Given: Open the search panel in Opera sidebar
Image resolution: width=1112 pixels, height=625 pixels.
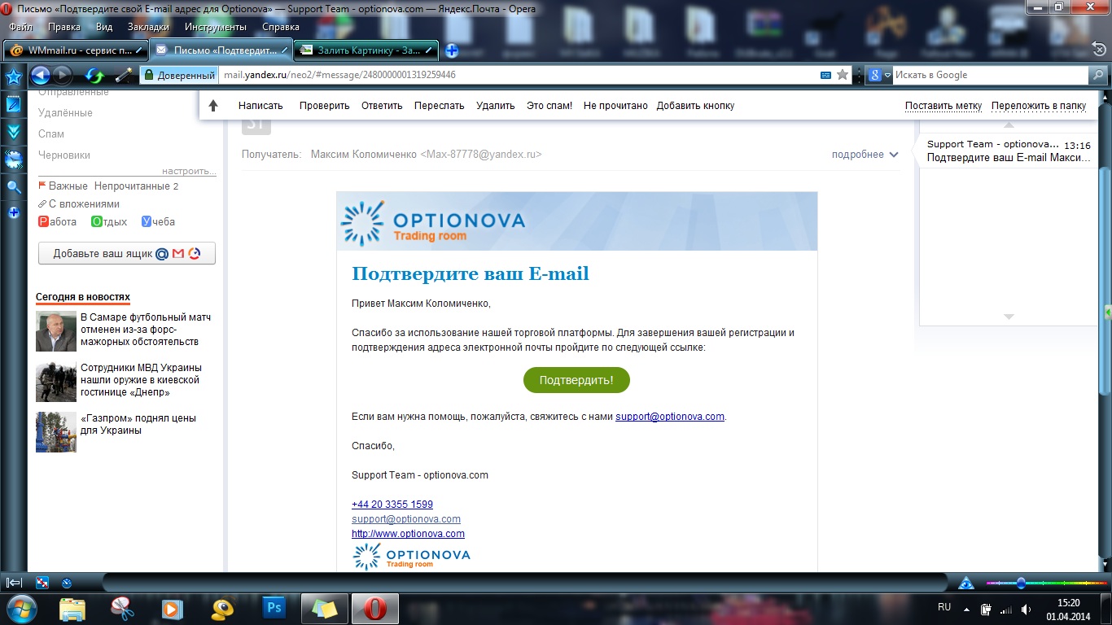Looking at the screenshot, I should [x=13, y=186].
